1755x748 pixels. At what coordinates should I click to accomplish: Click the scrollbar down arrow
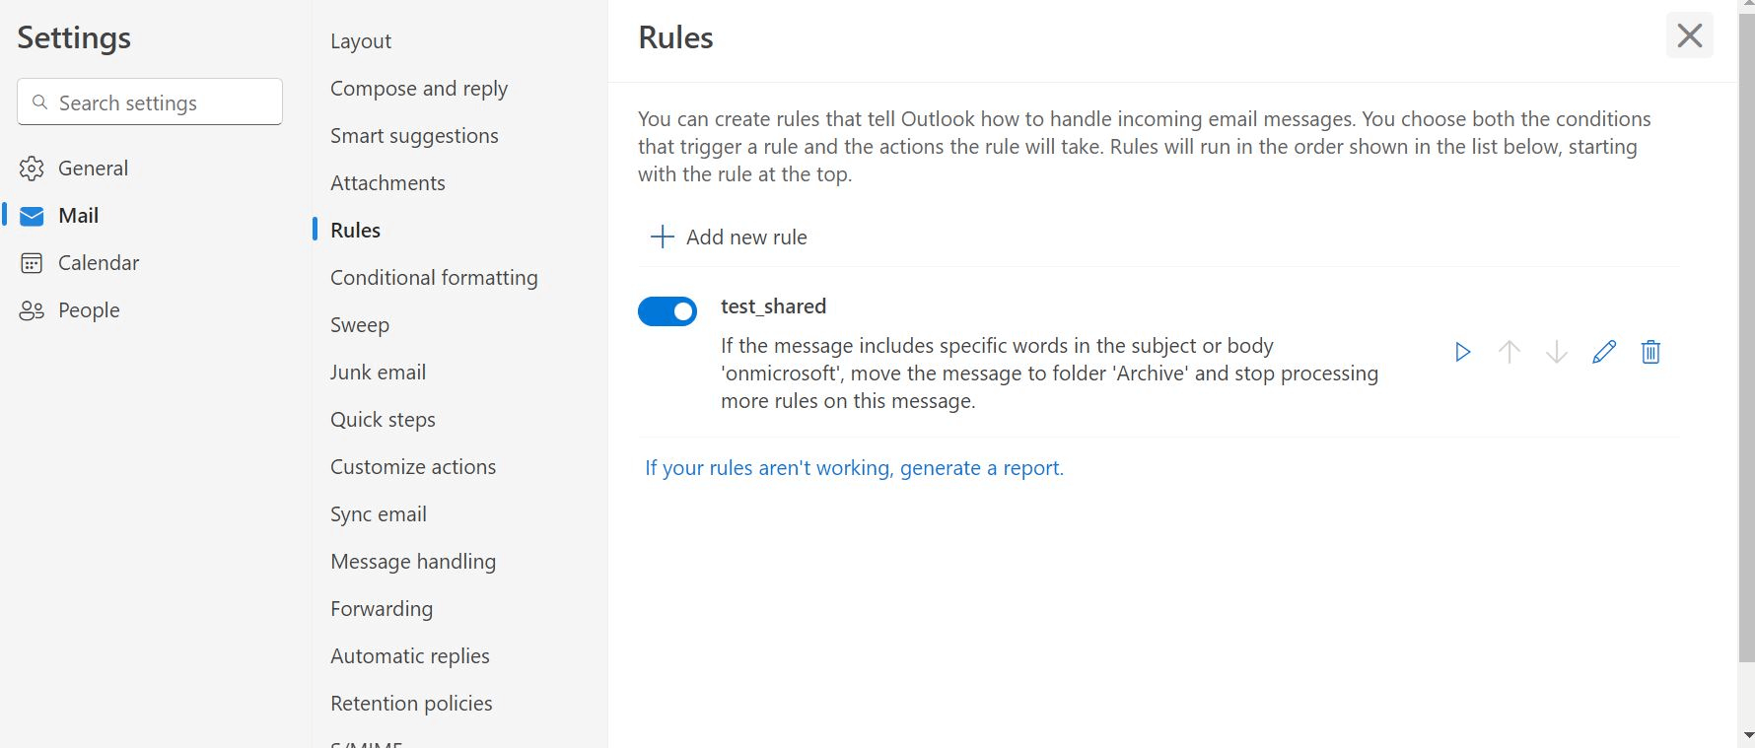coord(1747,735)
